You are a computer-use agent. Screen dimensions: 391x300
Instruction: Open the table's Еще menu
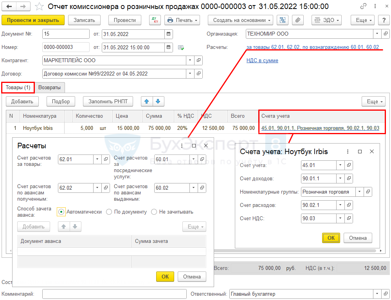click(x=373, y=101)
